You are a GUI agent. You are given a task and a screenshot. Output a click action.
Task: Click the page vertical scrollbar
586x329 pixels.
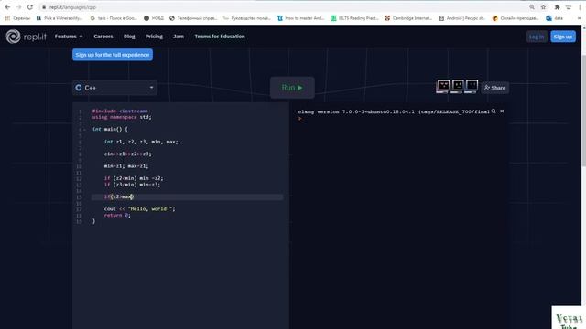[584, 111]
